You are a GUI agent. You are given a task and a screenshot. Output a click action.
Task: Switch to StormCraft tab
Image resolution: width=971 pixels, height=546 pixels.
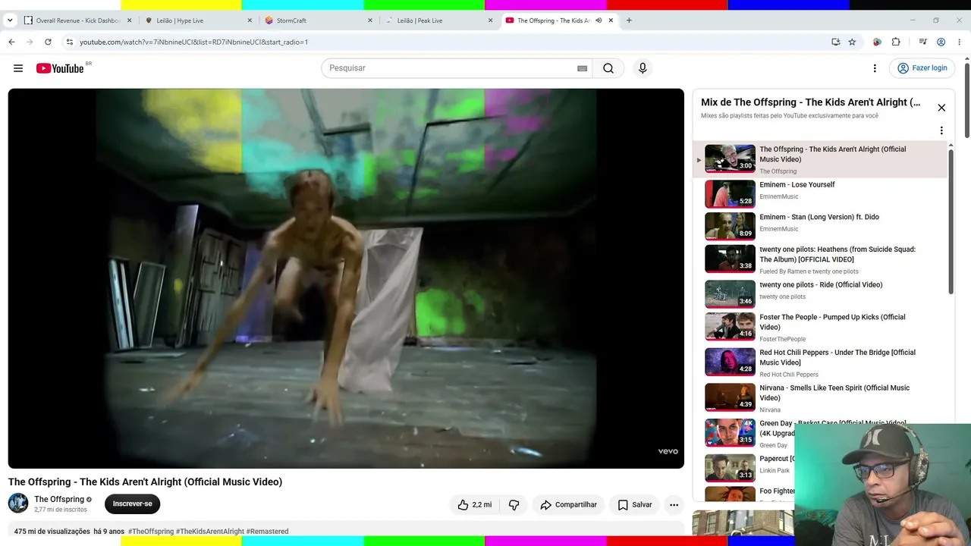click(x=319, y=20)
